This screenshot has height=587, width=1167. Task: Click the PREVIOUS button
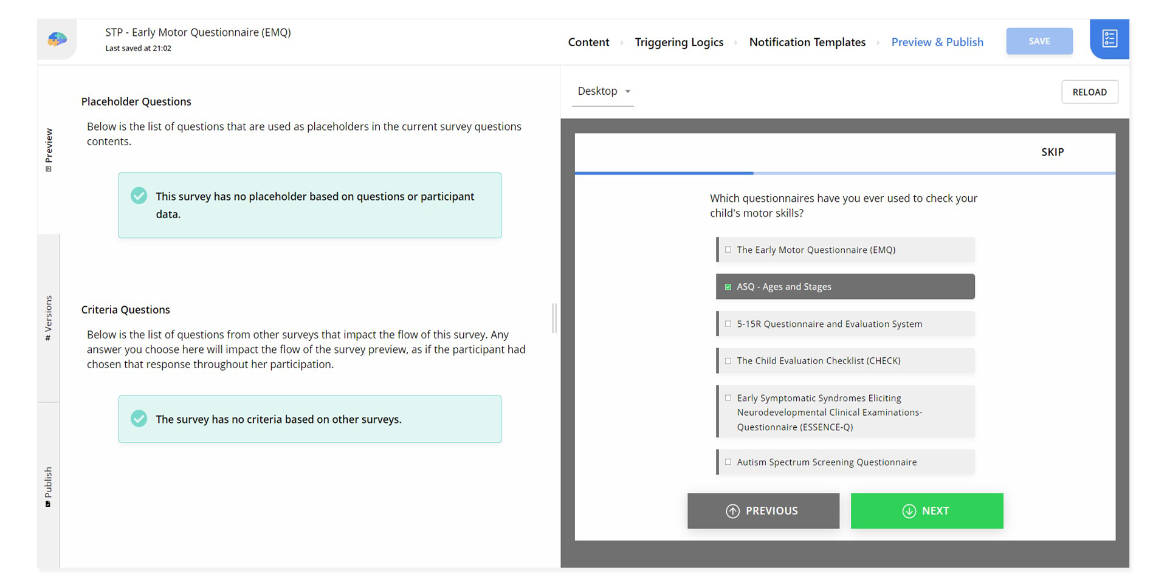(x=763, y=511)
